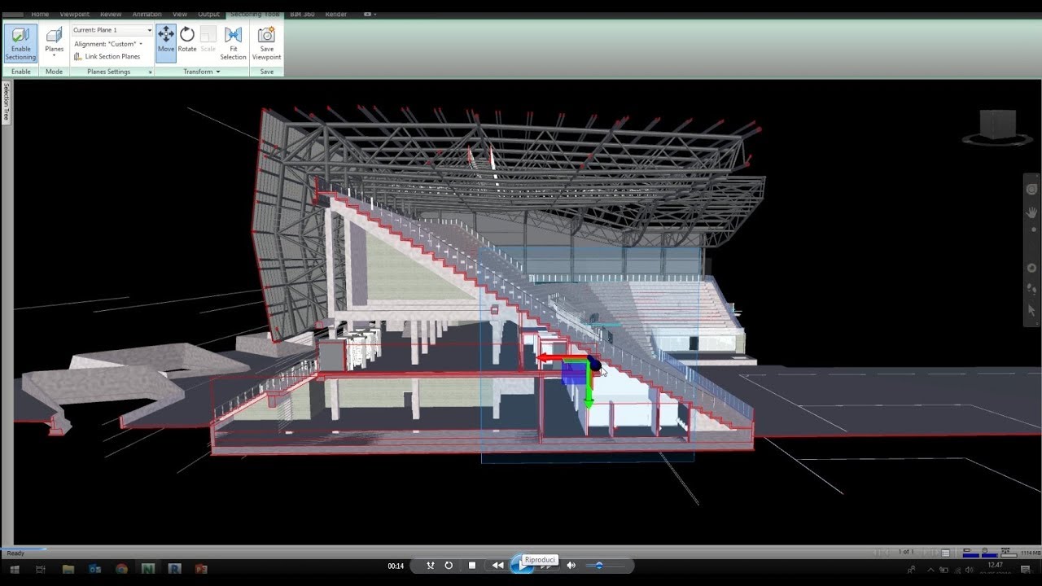Switch to the Animation ribbon tab
This screenshot has width=1042, height=586.
(147, 14)
